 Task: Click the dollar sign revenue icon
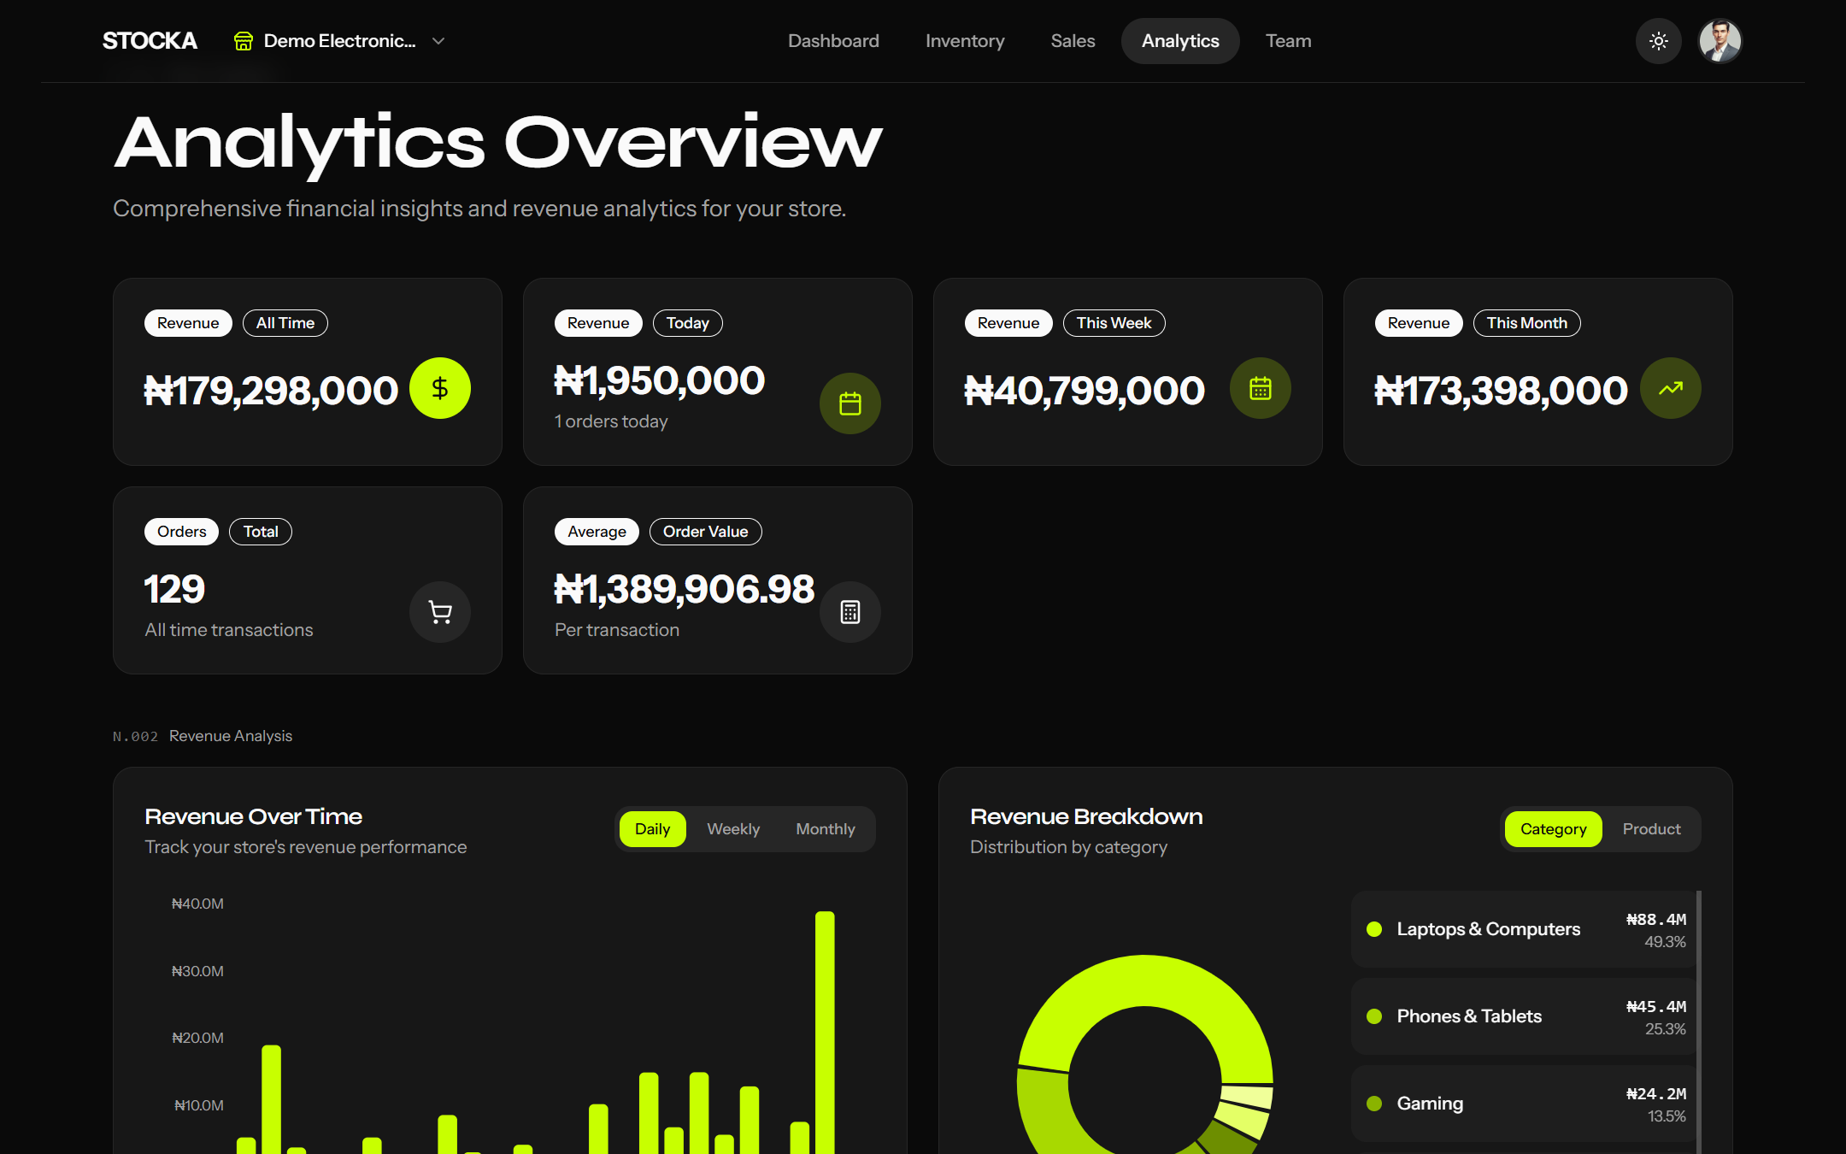tap(439, 388)
